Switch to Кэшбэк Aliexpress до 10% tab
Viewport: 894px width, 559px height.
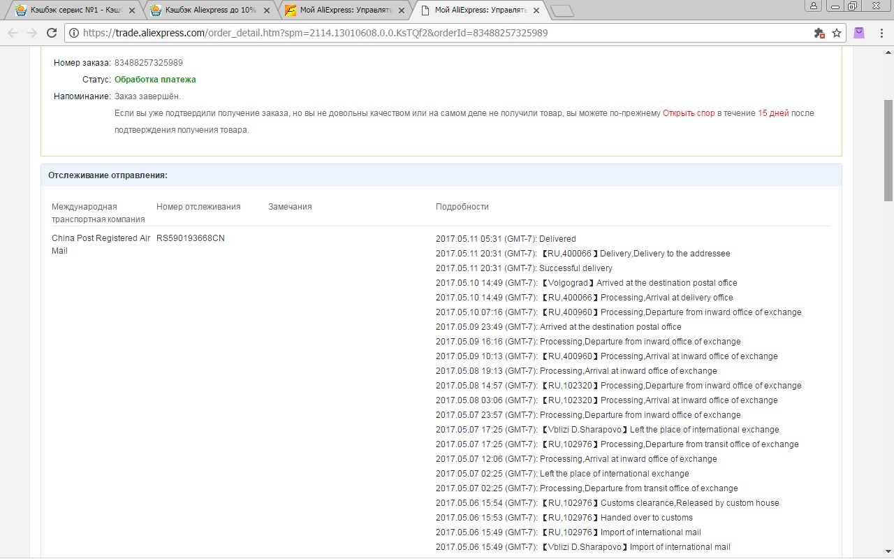coord(208,10)
